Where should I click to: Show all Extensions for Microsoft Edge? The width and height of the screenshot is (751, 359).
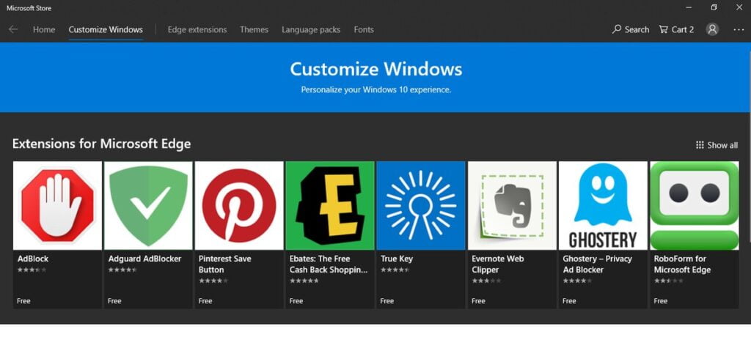[717, 145]
